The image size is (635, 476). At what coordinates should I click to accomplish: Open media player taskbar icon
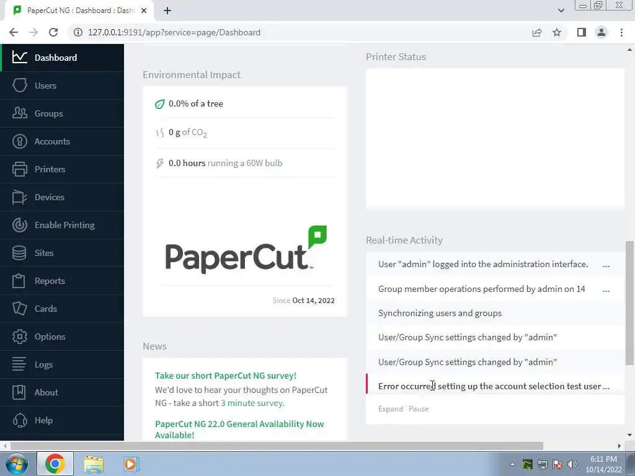(x=131, y=464)
